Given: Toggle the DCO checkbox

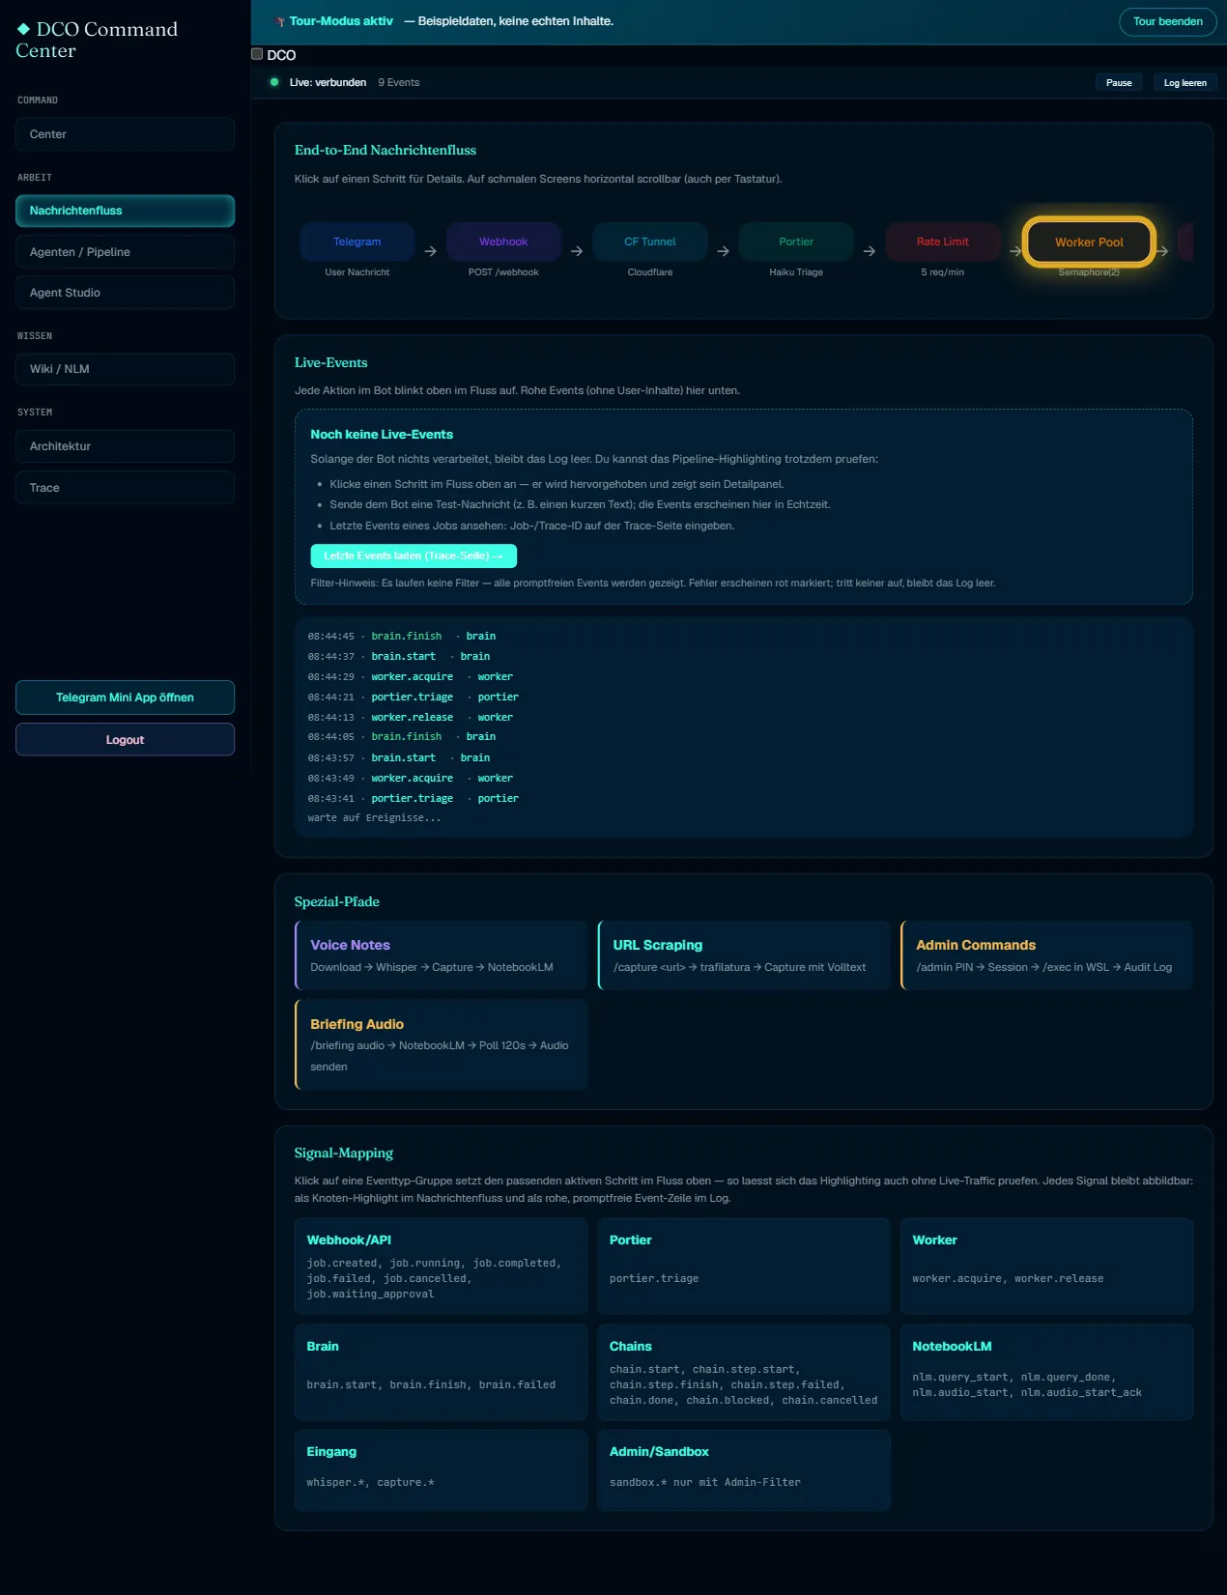Looking at the screenshot, I should [257, 54].
